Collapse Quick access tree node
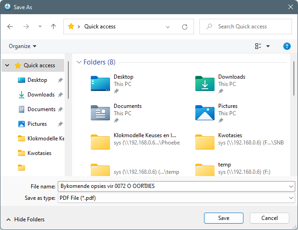Image resolution: width=298 pixels, height=230 pixels. [x=7, y=65]
